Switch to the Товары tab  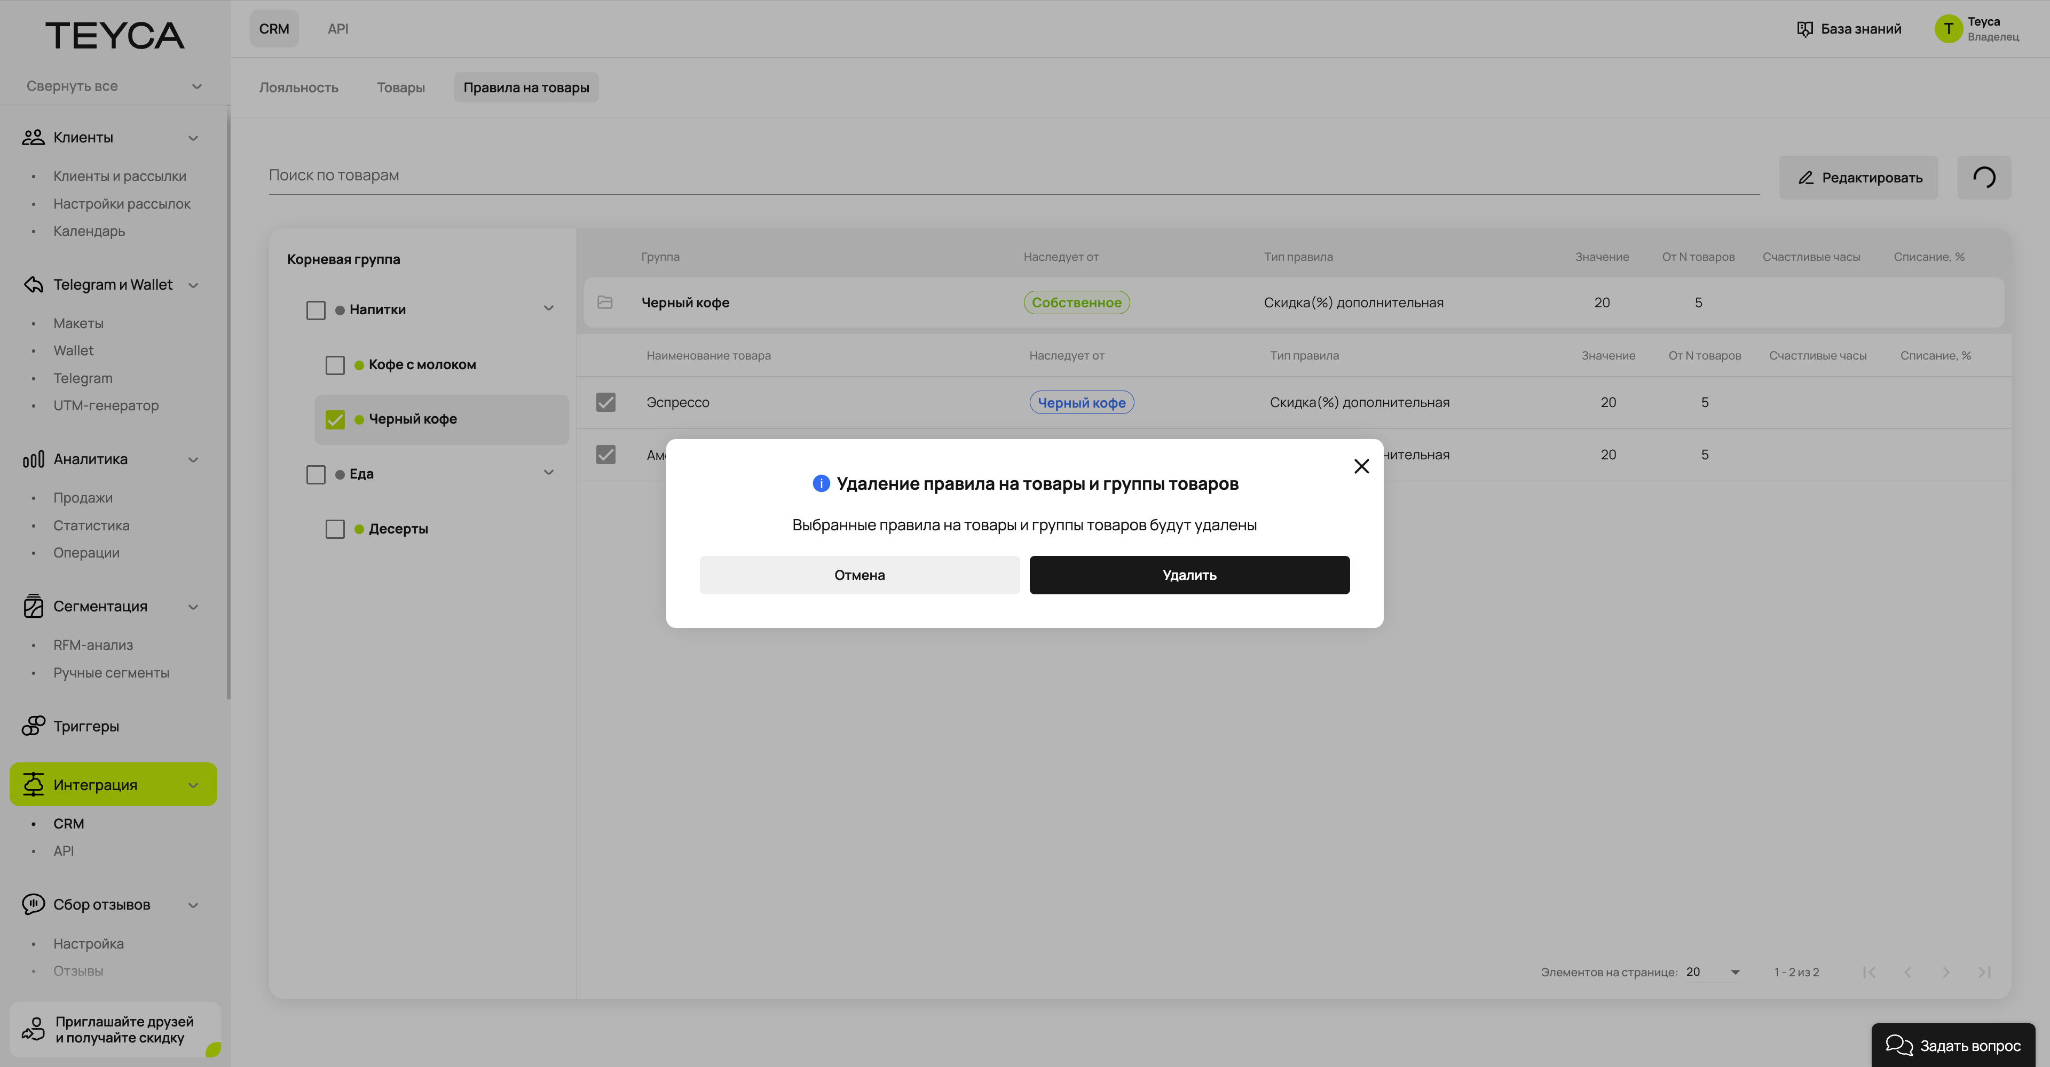tap(400, 87)
